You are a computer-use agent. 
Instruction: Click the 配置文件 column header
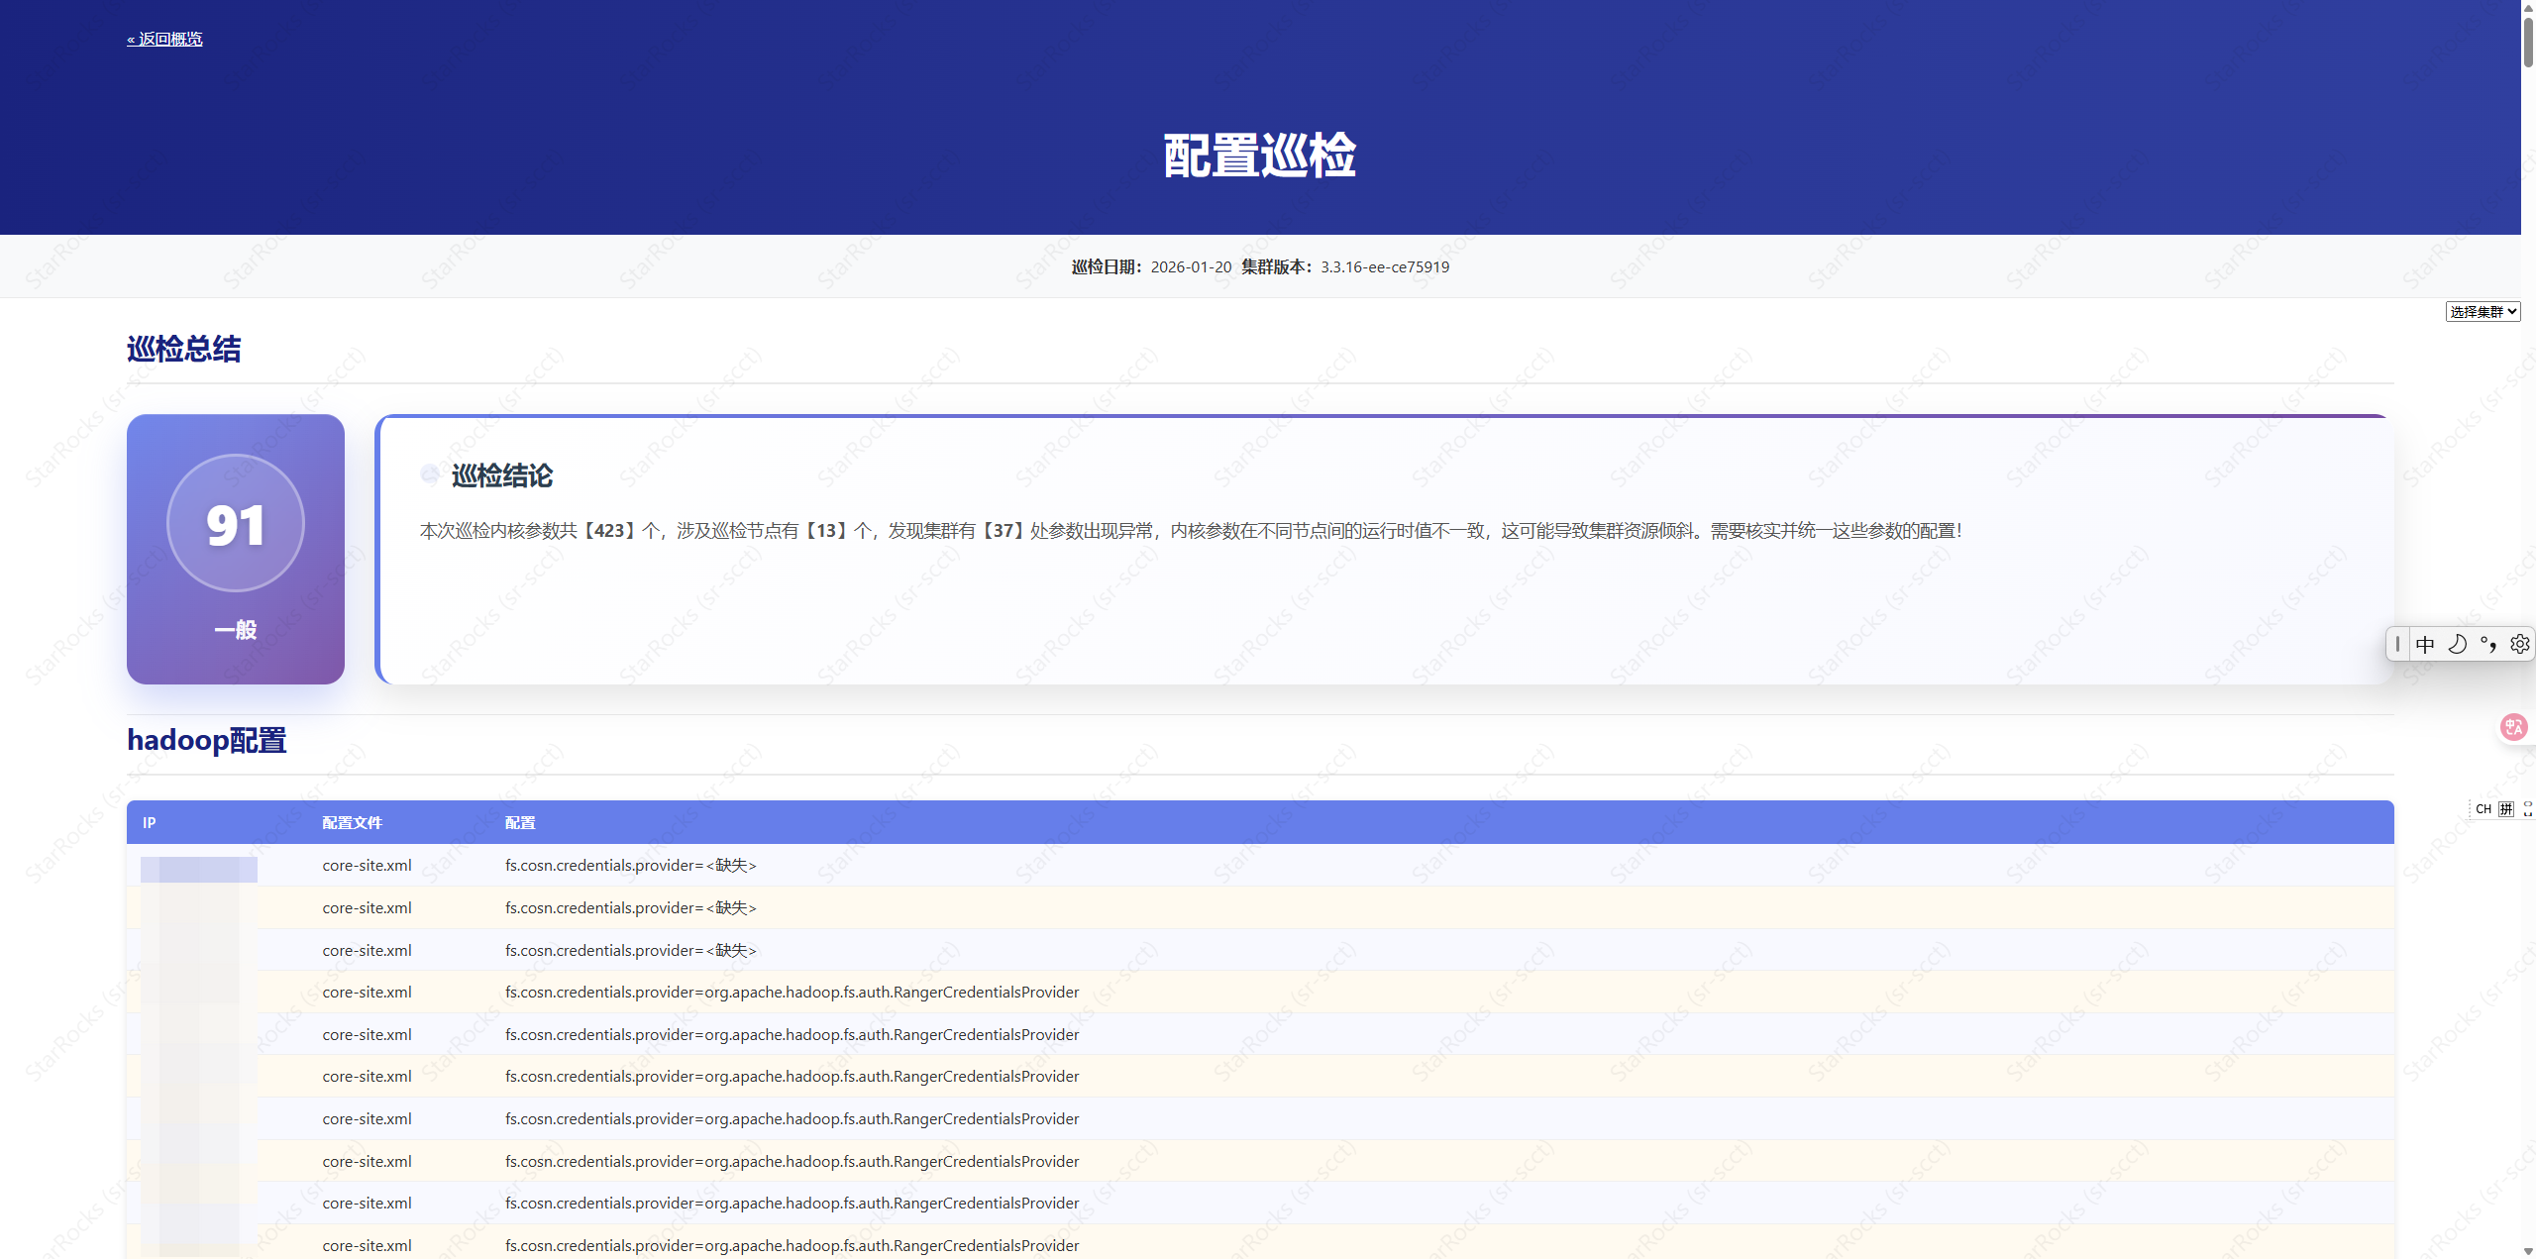point(352,822)
